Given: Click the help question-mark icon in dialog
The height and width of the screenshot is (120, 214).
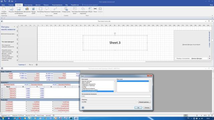Looking at the screenshot, I should (83, 108).
